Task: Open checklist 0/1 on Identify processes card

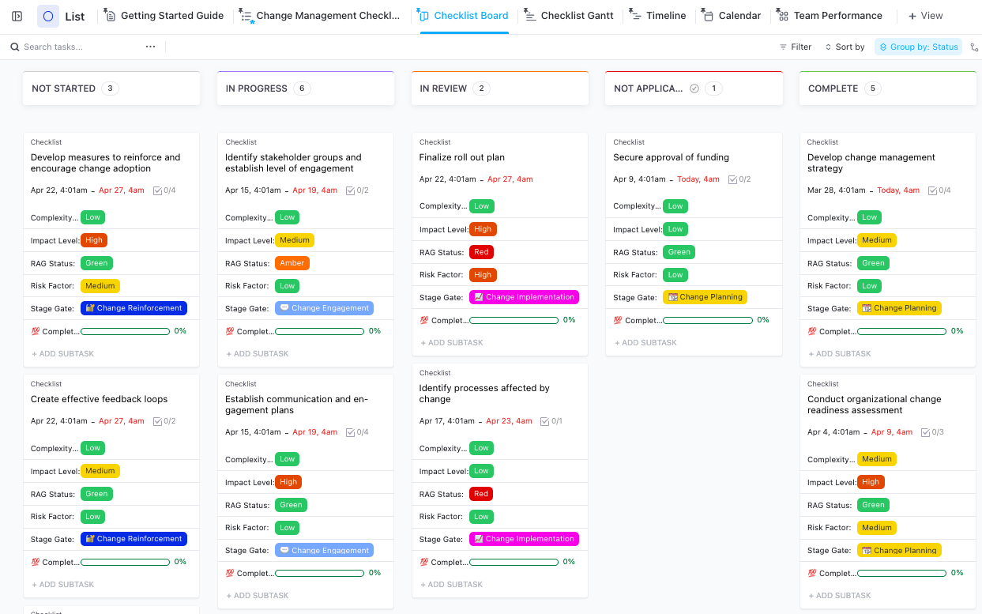Action: 551,421
